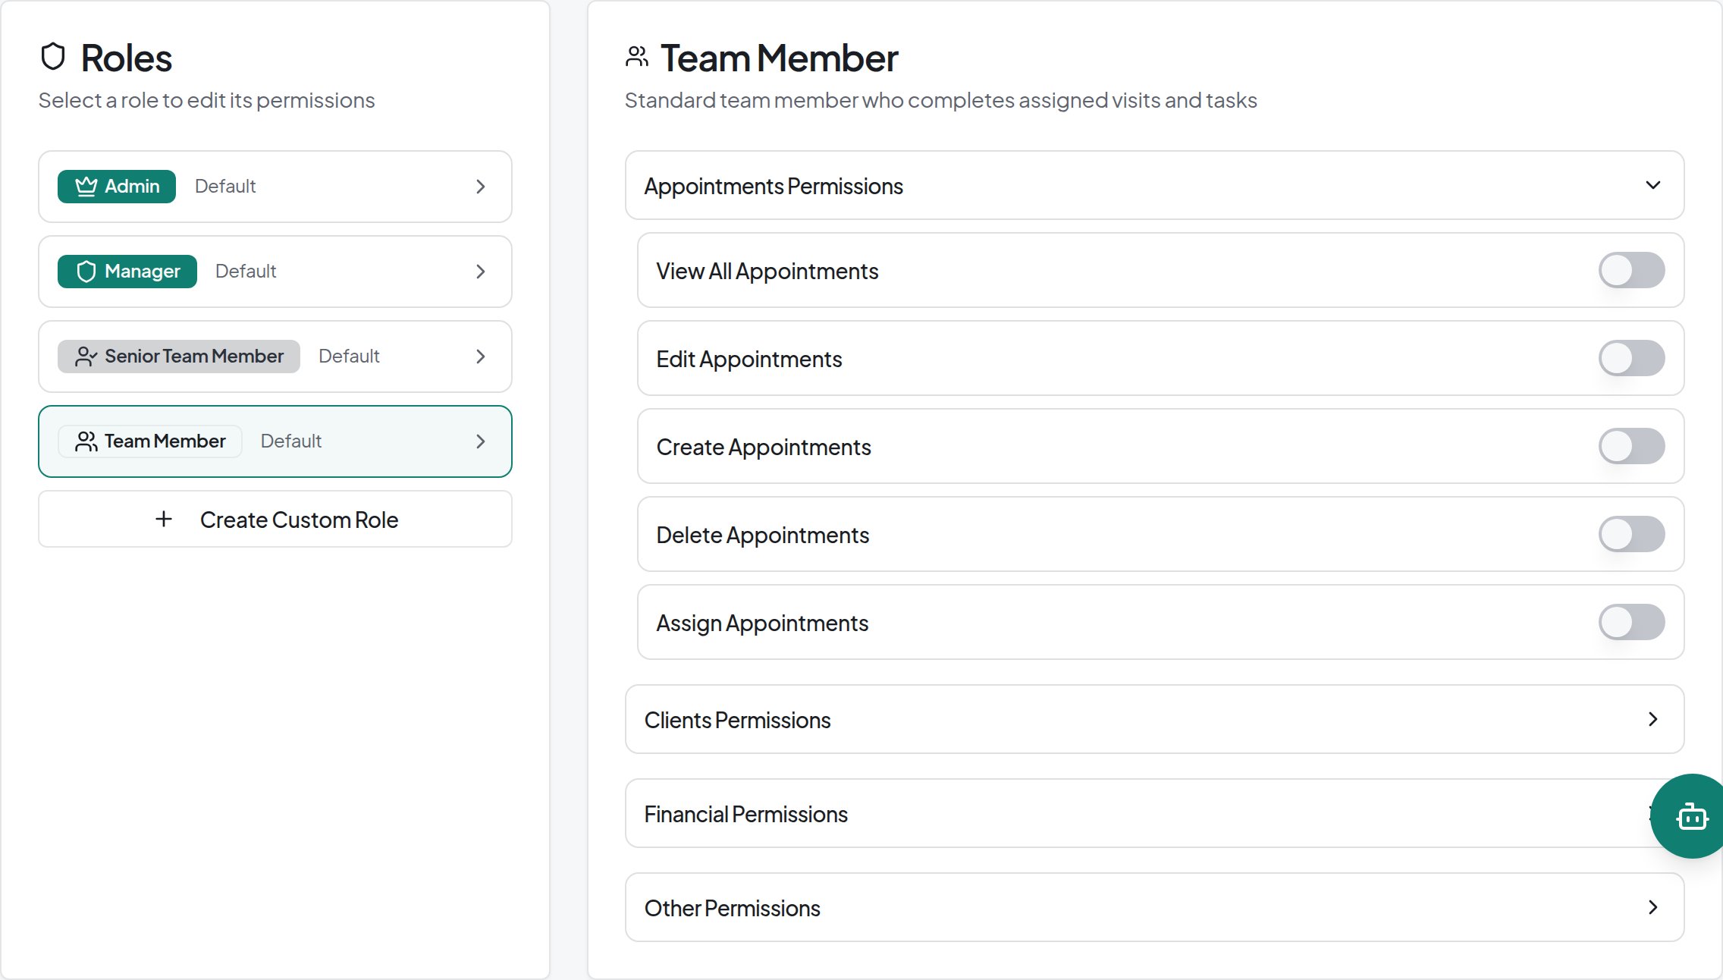The image size is (1723, 980).
Task: Expand Clients Permissions chevron
Action: (1653, 719)
